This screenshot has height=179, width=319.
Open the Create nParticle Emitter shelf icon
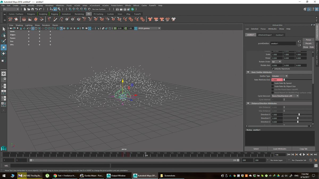pyautogui.click(x=10, y=19)
